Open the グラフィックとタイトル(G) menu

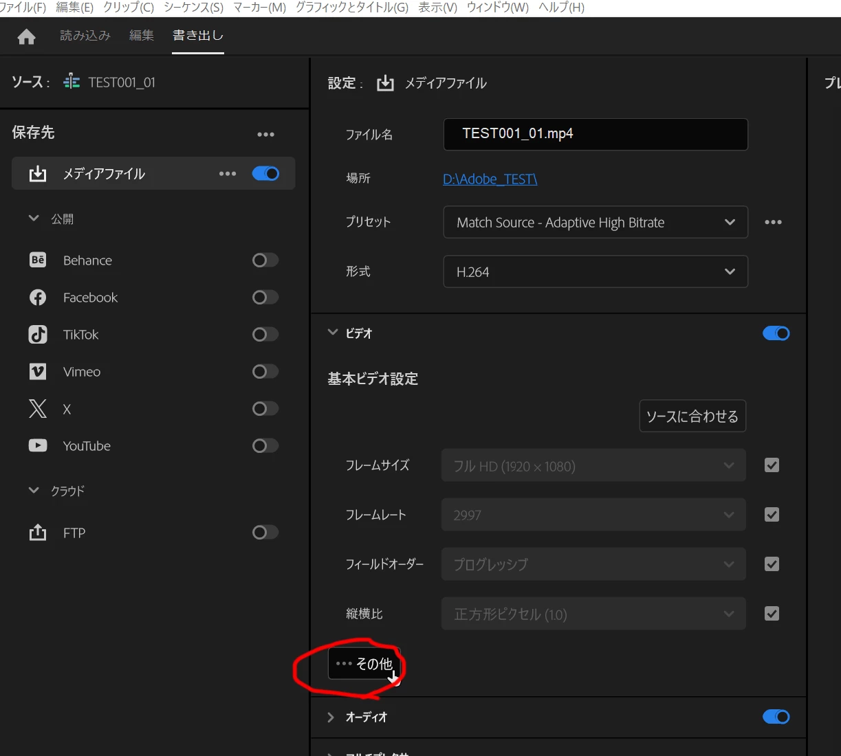352,8
